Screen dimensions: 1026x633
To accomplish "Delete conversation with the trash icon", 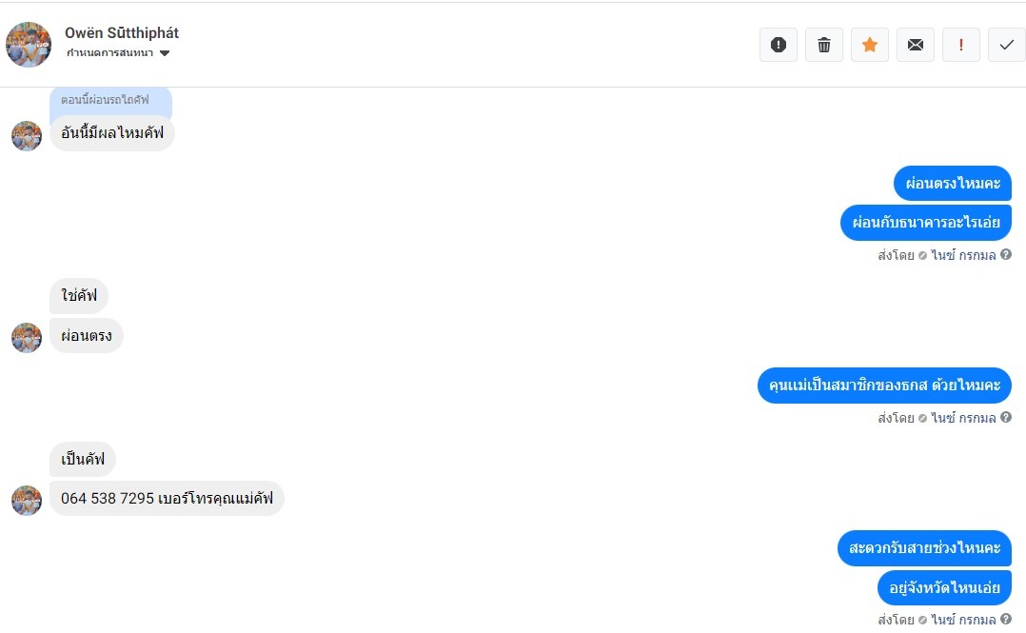I will (x=823, y=45).
